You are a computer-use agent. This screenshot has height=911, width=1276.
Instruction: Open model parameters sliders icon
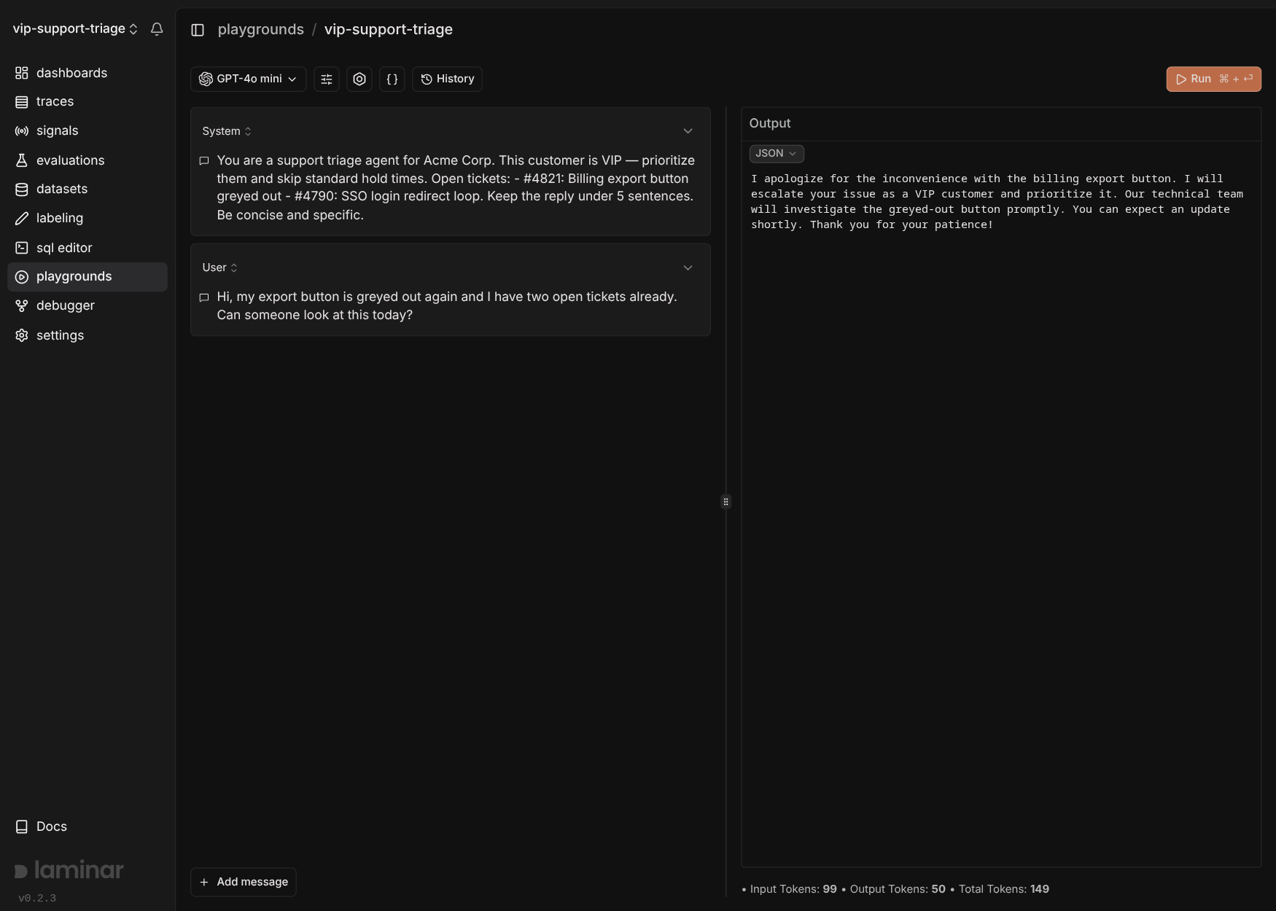tap(327, 79)
